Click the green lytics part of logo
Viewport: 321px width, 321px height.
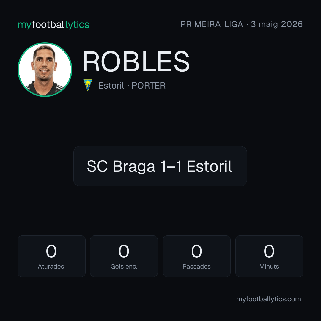point(77,25)
